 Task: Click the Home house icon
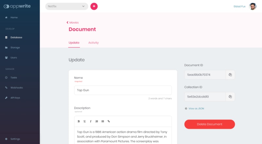click(x=6, y=17)
